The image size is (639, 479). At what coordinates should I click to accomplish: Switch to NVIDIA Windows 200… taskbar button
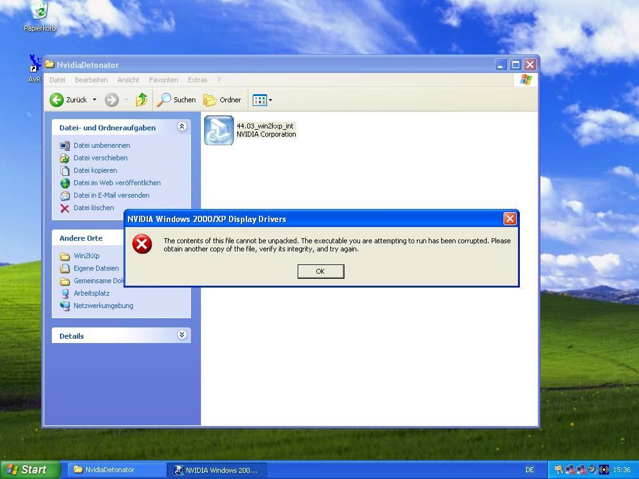[217, 470]
